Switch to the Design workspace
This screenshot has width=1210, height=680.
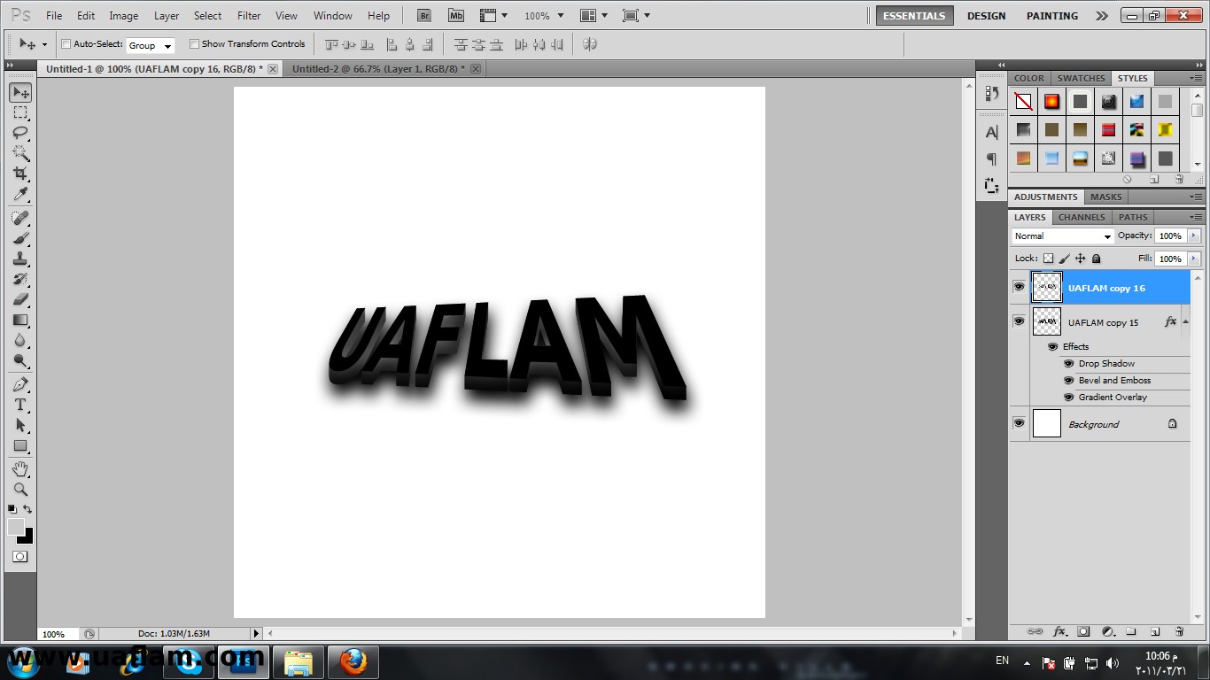(986, 16)
